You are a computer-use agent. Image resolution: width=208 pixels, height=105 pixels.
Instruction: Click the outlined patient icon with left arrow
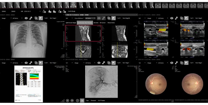pos(60,11)
